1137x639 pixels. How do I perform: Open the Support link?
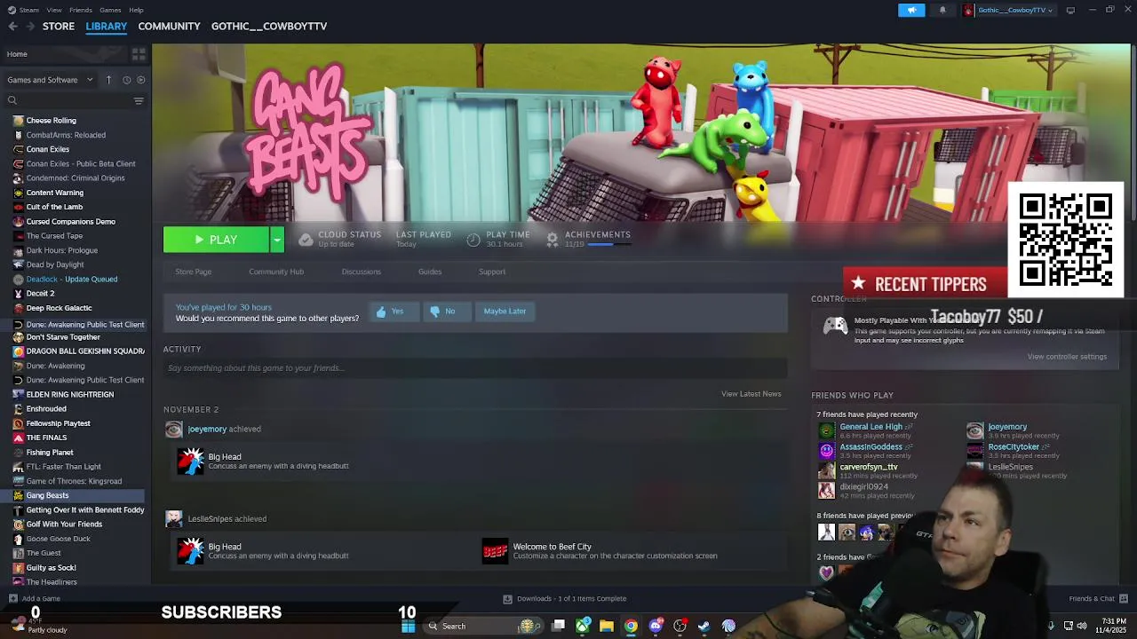click(x=492, y=272)
